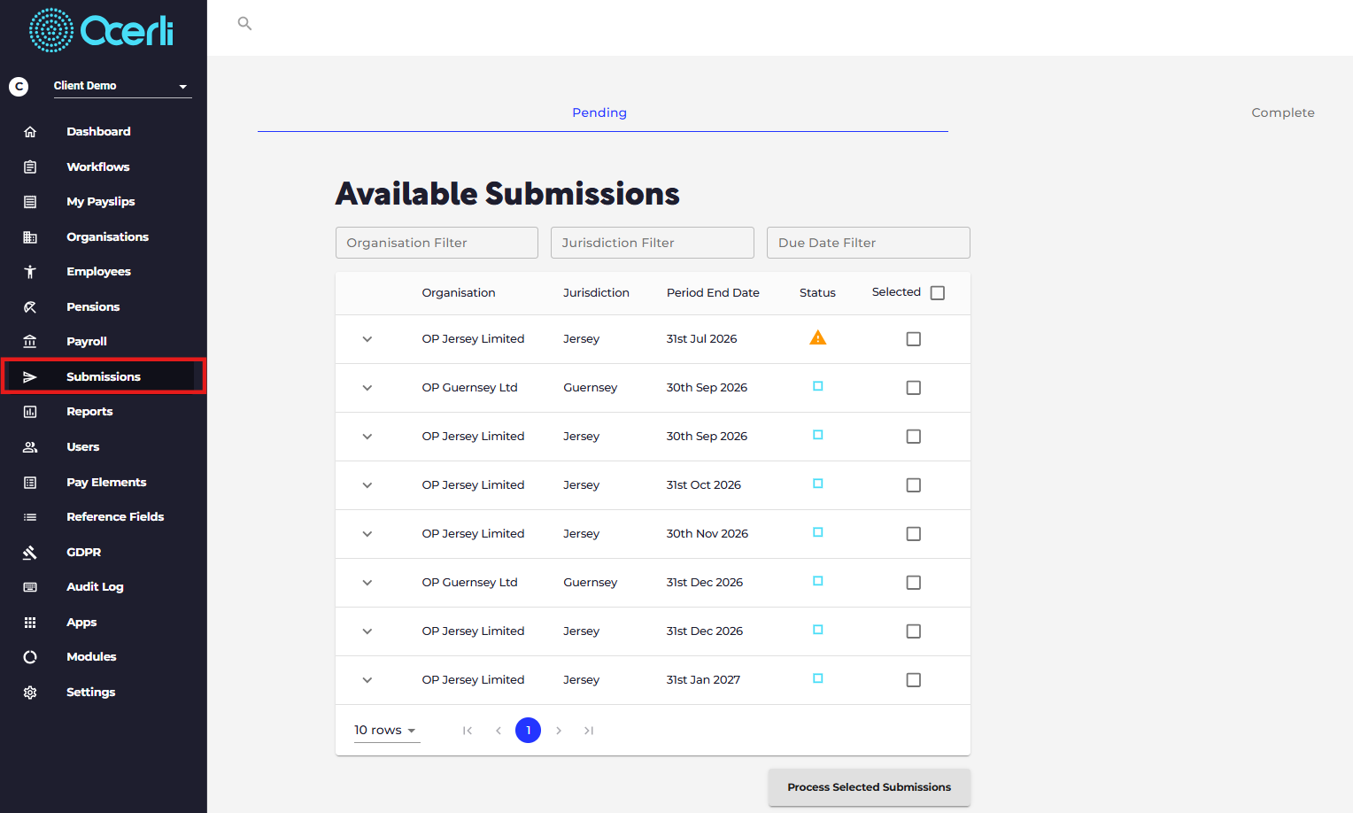Click the next page arrow

[559, 731]
